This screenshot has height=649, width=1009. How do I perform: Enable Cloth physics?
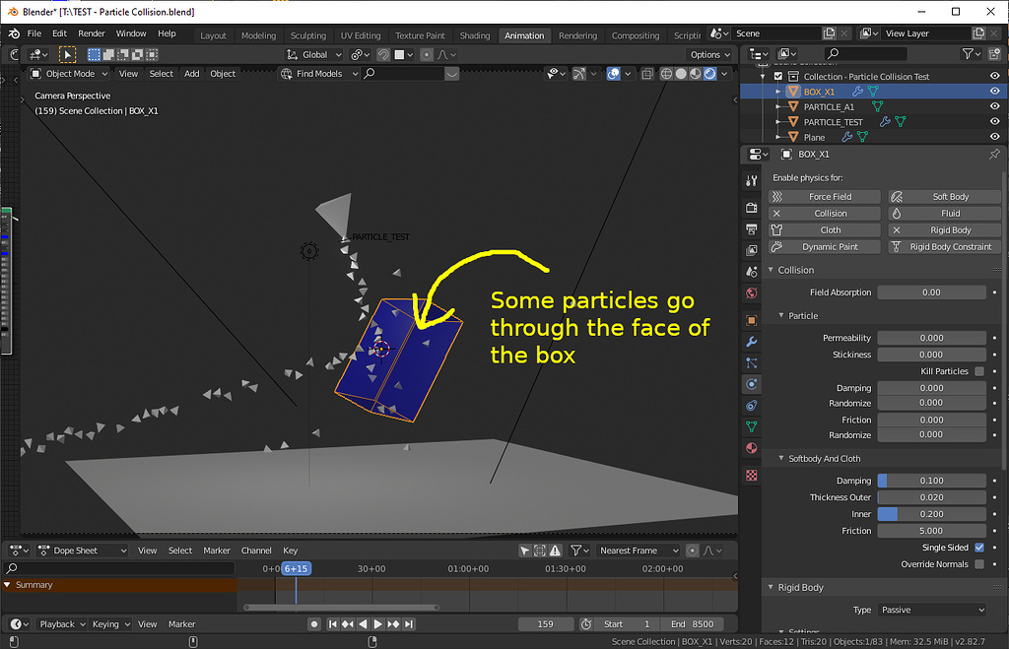coord(825,230)
